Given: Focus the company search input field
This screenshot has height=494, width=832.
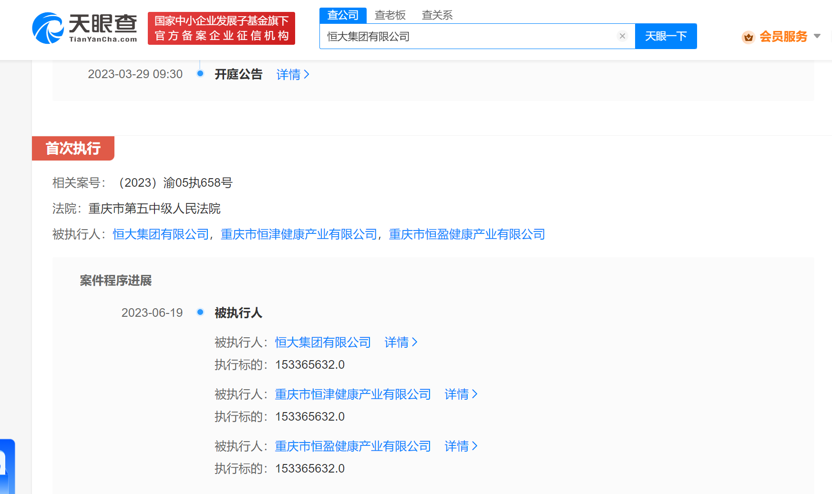Looking at the screenshot, I should [x=467, y=36].
